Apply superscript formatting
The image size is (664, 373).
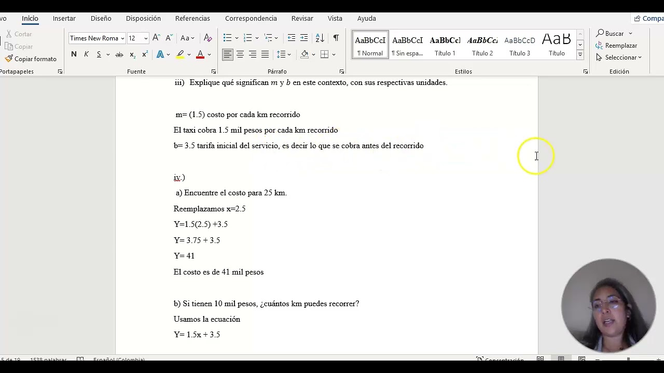click(x=145, y=54)
